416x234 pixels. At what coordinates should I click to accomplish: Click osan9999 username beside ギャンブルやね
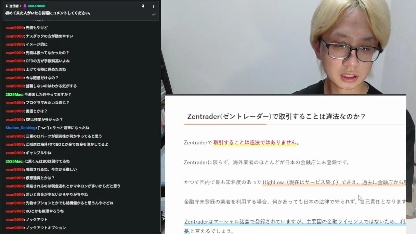15,153
